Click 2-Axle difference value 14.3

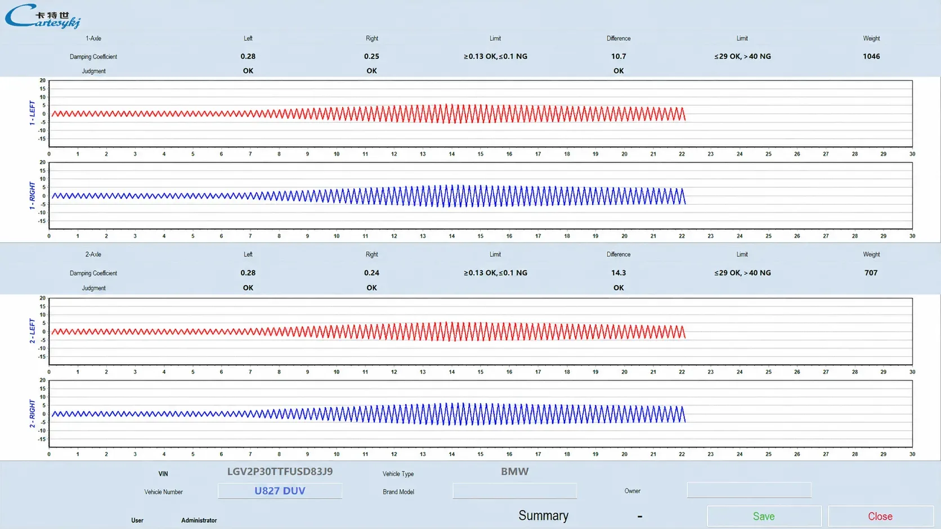[x=619, y=273]
